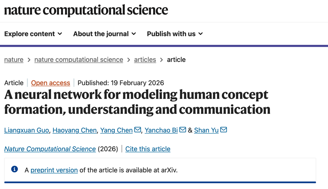
Task: Click the blue info icon in preprint notice
Action: 14,169
